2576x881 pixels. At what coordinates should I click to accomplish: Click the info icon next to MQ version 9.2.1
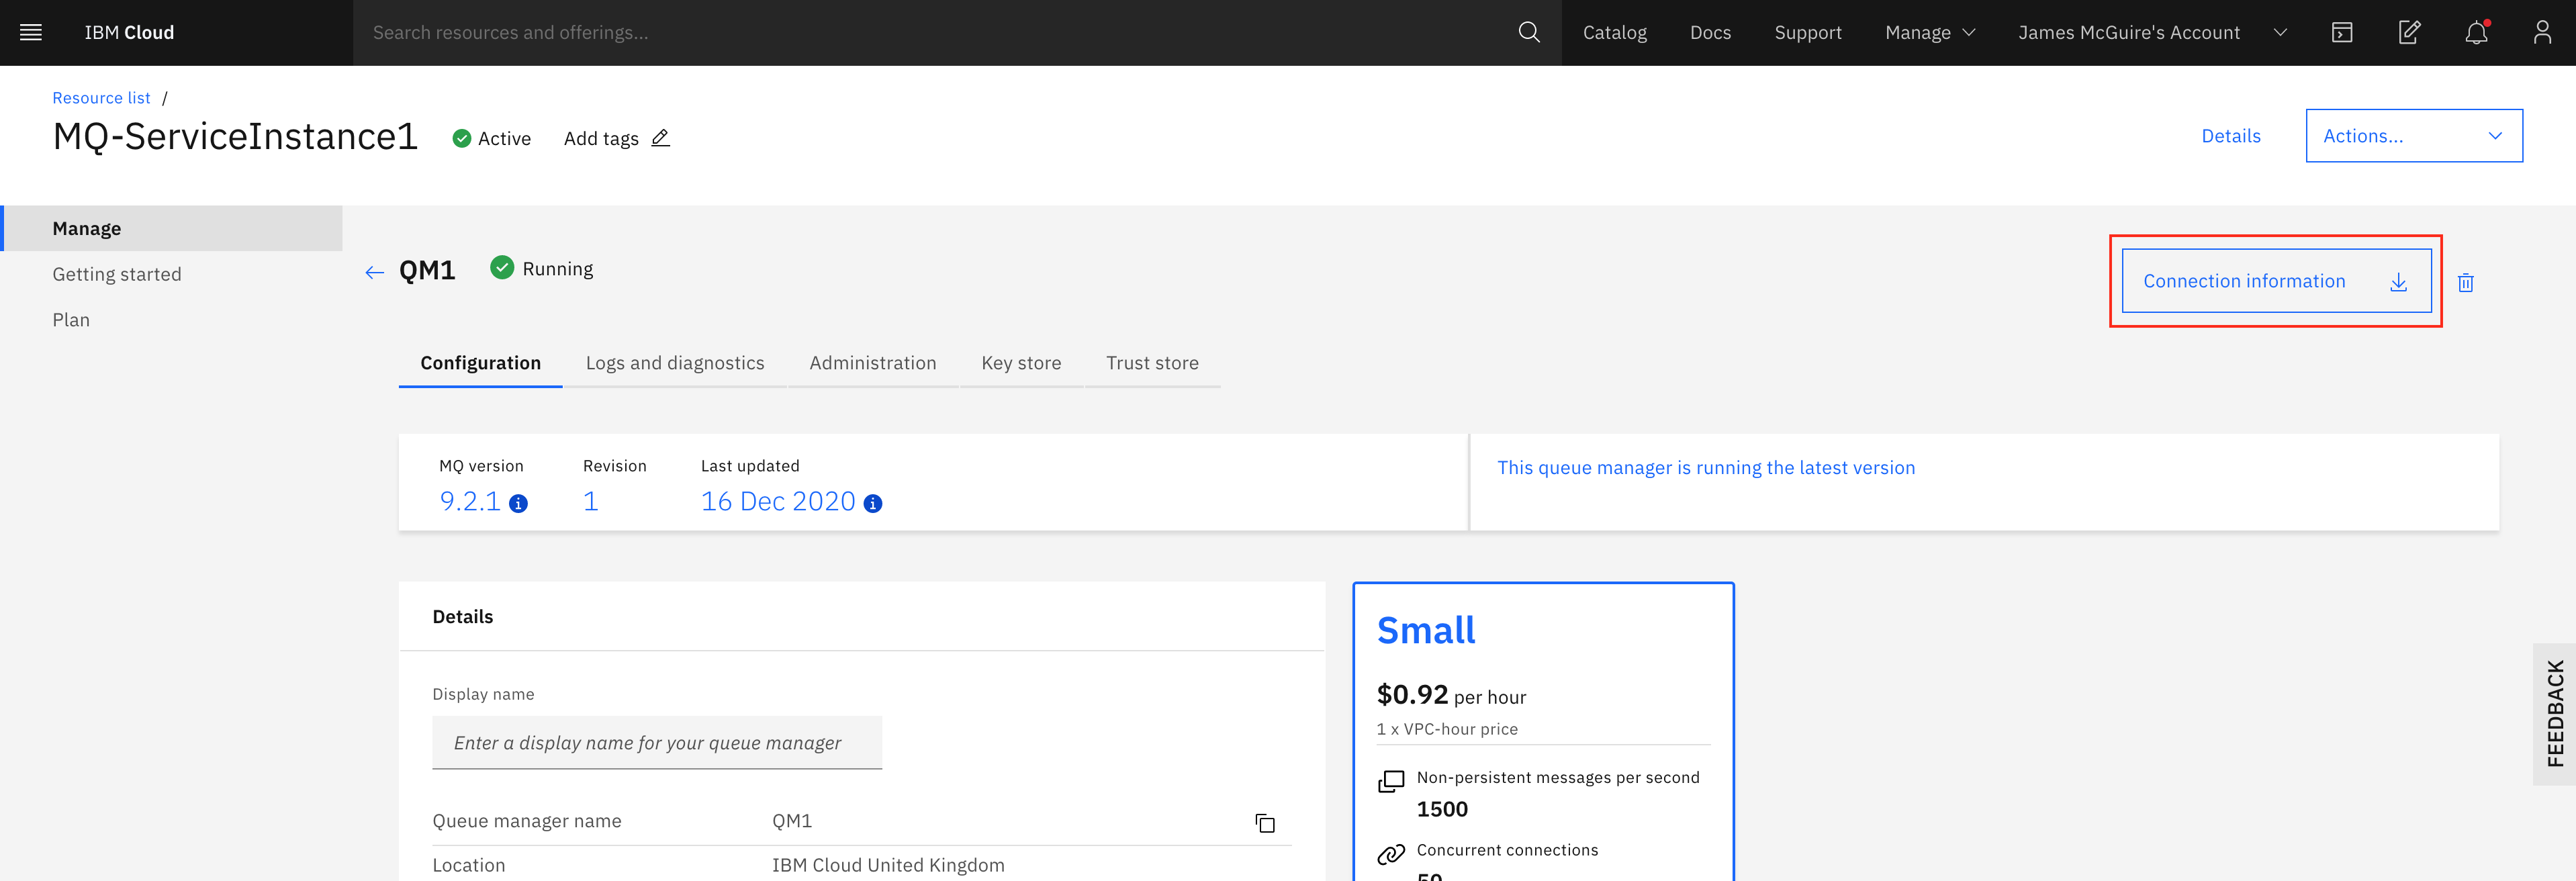(x=518, y=504)
